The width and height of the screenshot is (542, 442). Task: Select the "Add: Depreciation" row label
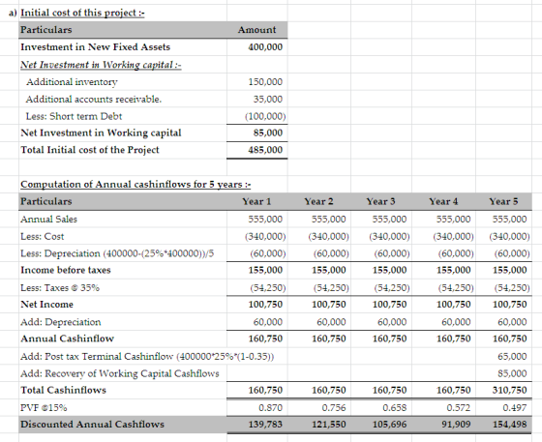tap(60, 322)
